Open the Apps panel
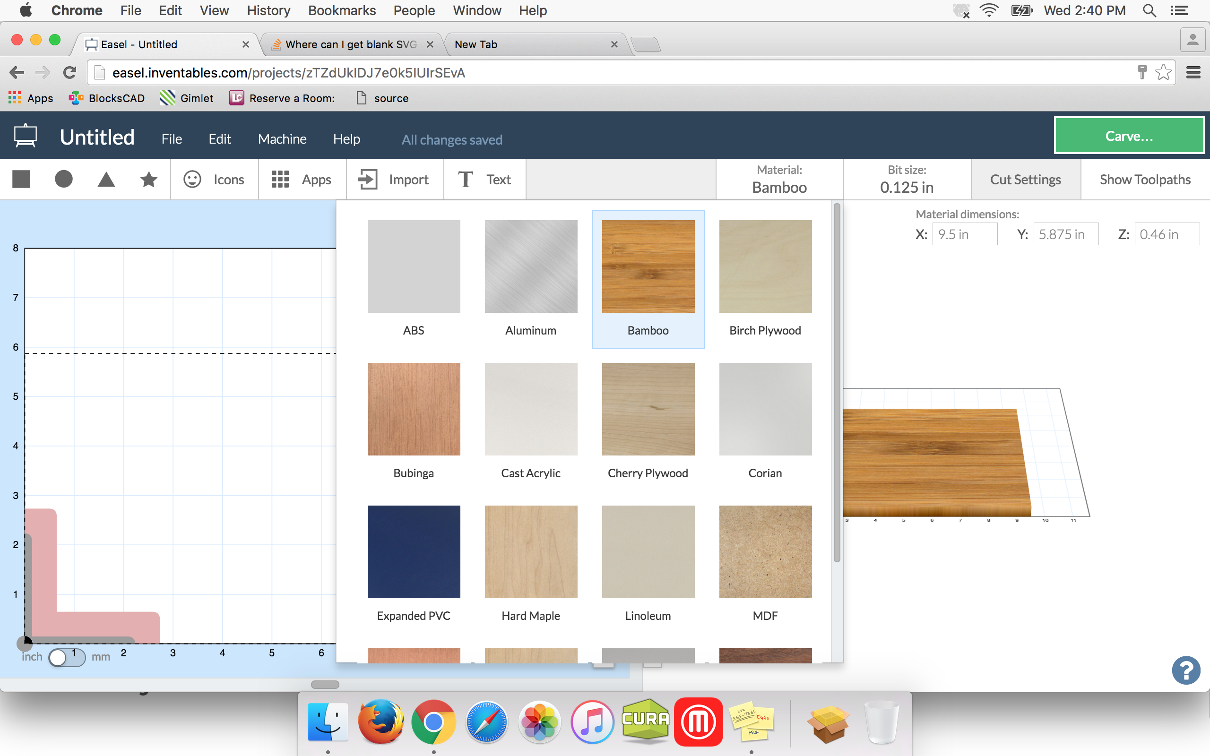 tap(300, 179)
